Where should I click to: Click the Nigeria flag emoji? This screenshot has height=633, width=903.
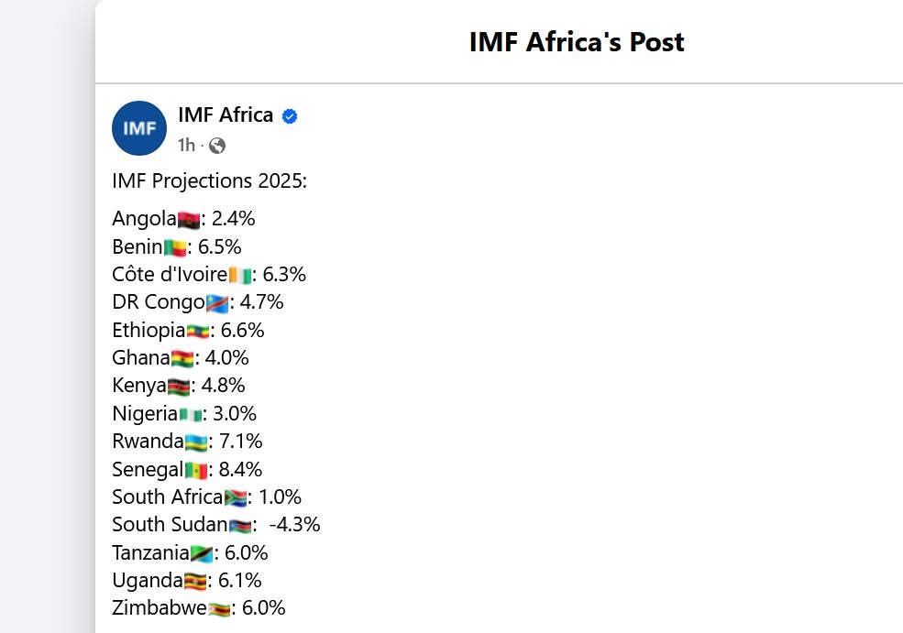pos(190,415)
